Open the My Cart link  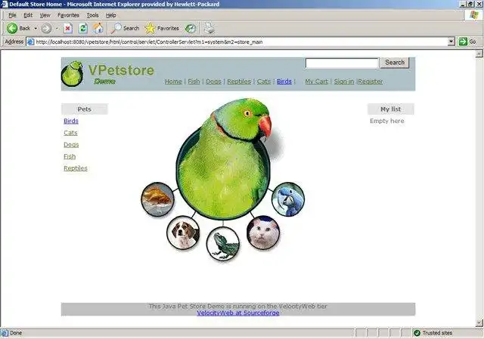point(316,82)
